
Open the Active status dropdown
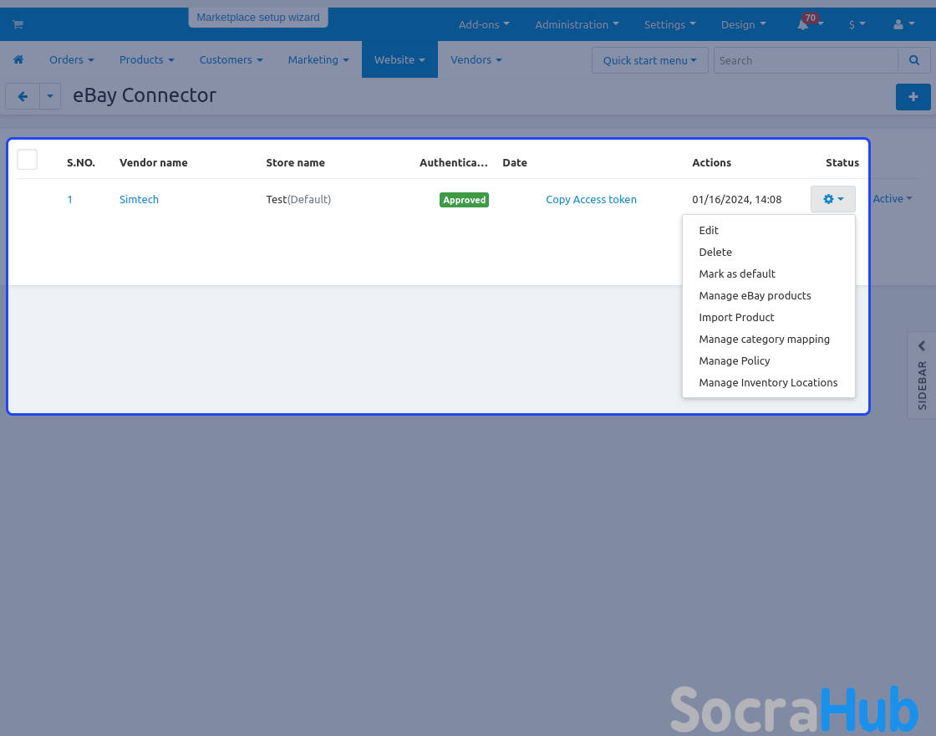pos(892,199)
